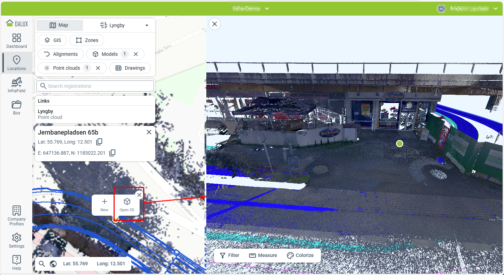Open InfraField in the left sidebar

click(17, 85)
